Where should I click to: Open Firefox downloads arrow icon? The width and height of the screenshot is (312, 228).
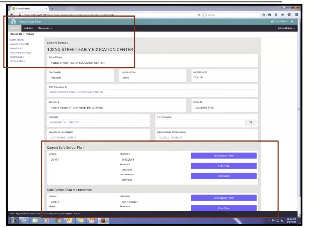pyautogui.click(x=276, y=15)
